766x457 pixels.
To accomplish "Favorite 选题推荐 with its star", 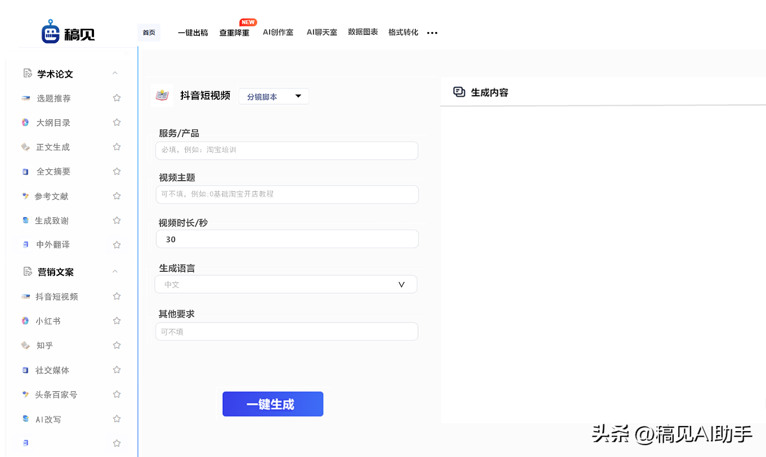I will point(117,98).
